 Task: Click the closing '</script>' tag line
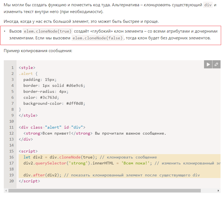point(30,181)
